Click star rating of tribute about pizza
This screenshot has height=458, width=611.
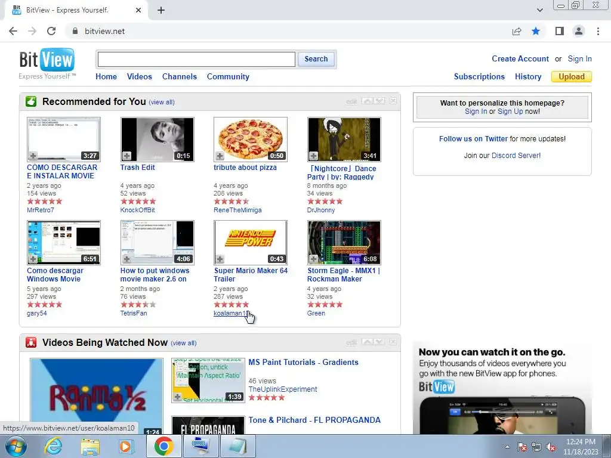(232, 202)
